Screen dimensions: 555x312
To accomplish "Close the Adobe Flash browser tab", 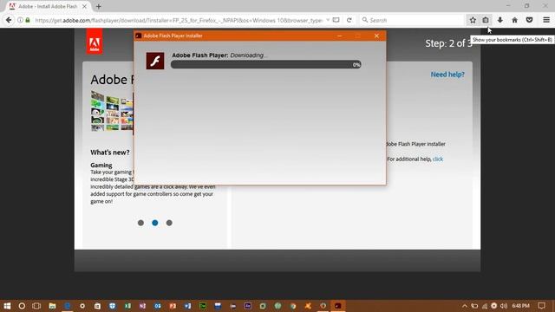I will point(84,6).
